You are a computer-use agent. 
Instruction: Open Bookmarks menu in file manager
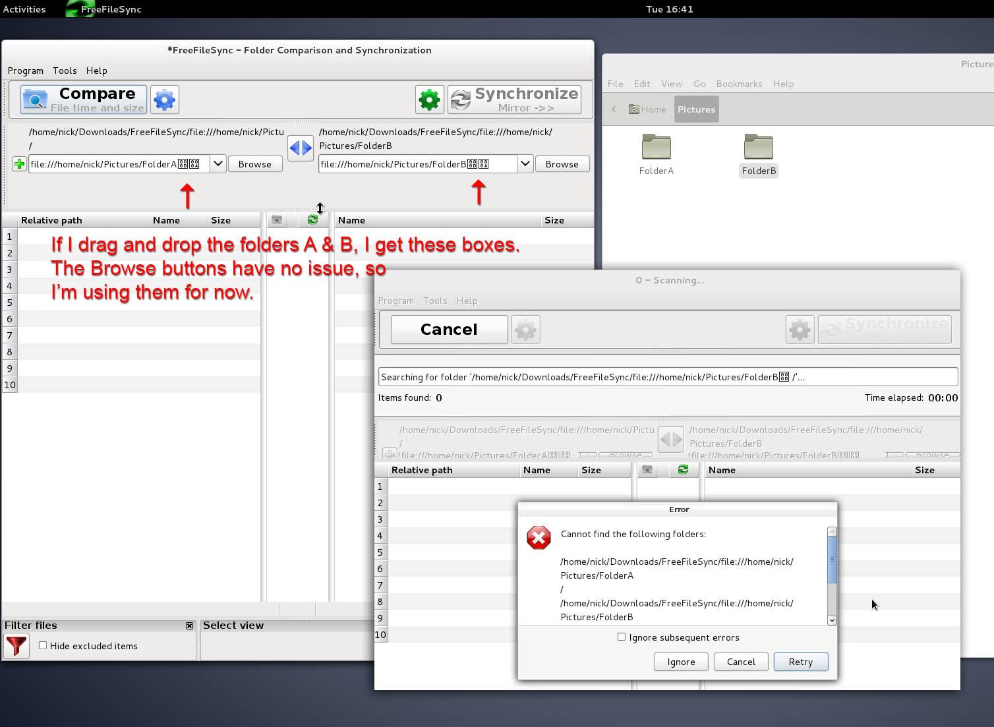739,84
